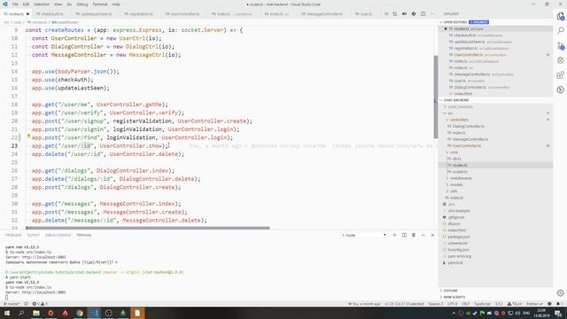Split the terminal panel
Viewport: 567px width, 319px height.
point(404,235)
